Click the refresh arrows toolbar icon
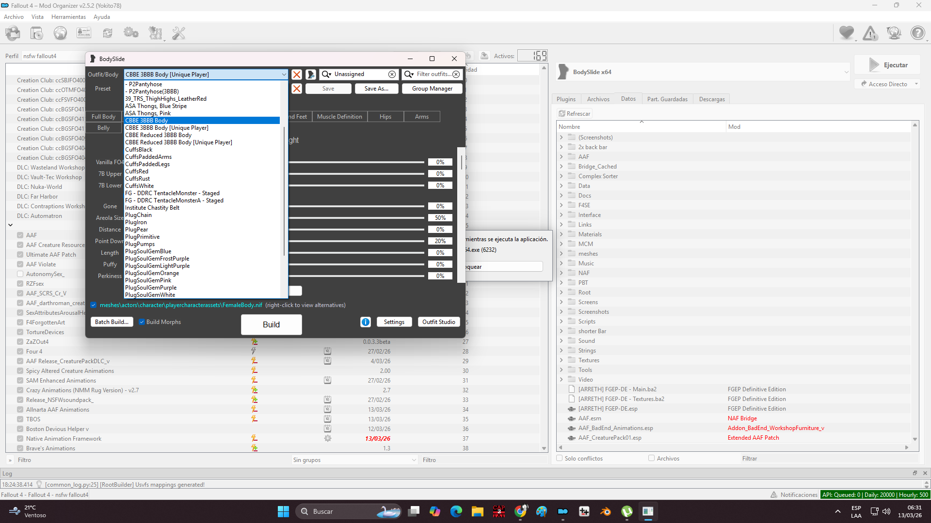Screen dimensions: 931x523 [108, 33]
